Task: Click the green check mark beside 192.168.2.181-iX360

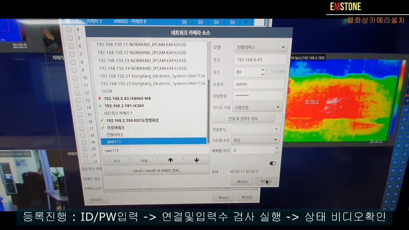Action: [x=101, y=106]
